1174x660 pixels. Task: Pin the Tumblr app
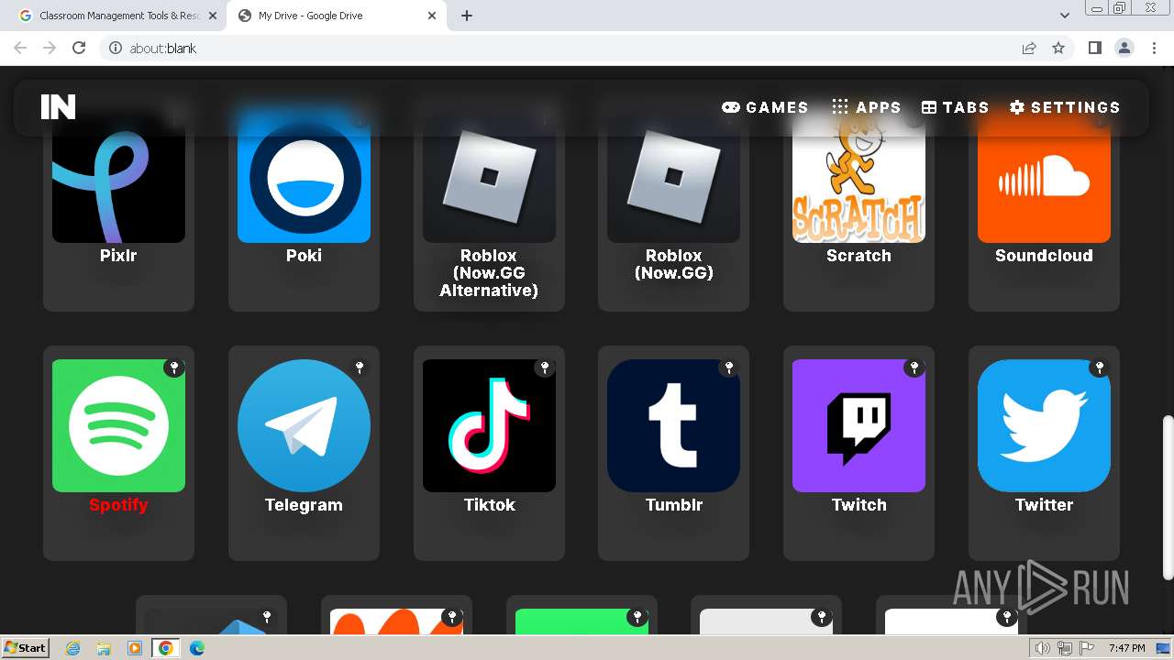pos(729,368)
